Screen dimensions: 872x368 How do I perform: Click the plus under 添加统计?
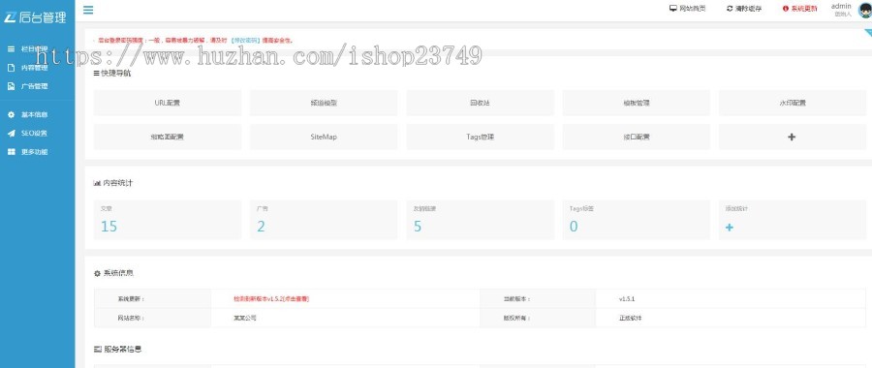click(x=730, y=227)
